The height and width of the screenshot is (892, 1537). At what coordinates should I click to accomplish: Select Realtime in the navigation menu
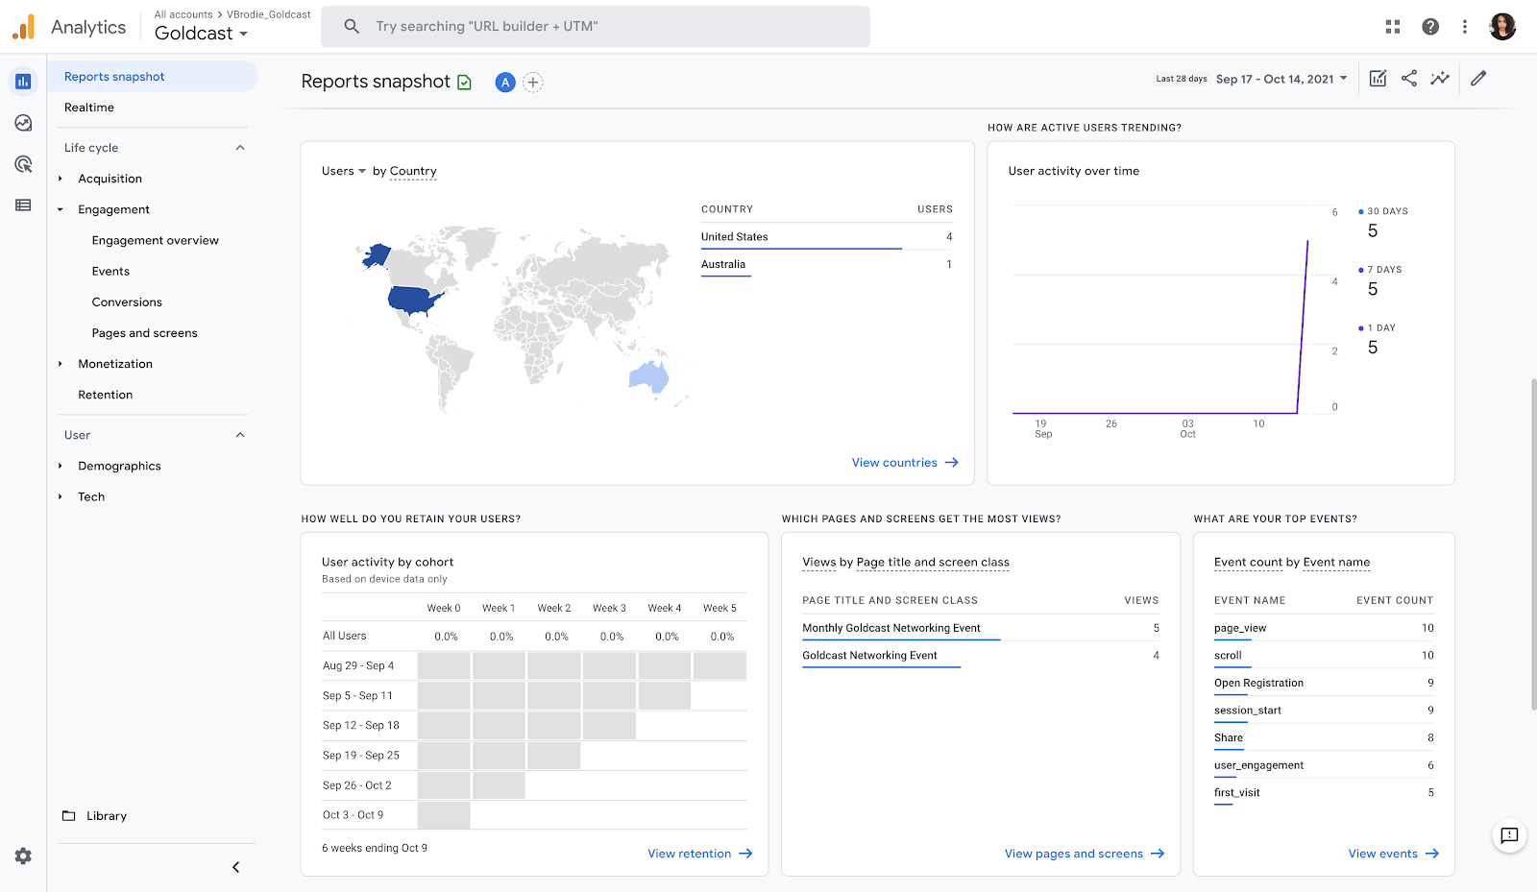(89, 108)
